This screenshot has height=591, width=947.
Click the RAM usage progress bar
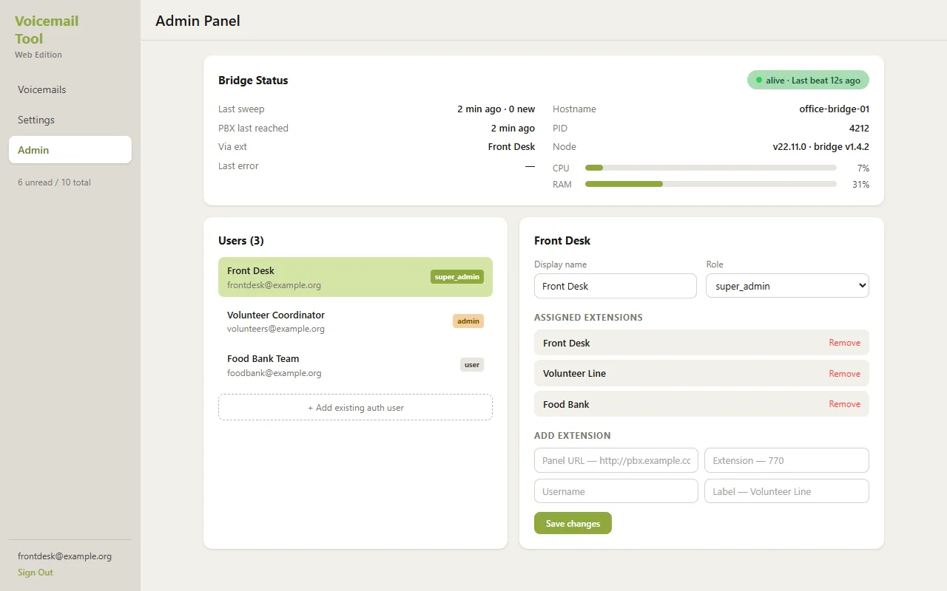pos(710,184)
